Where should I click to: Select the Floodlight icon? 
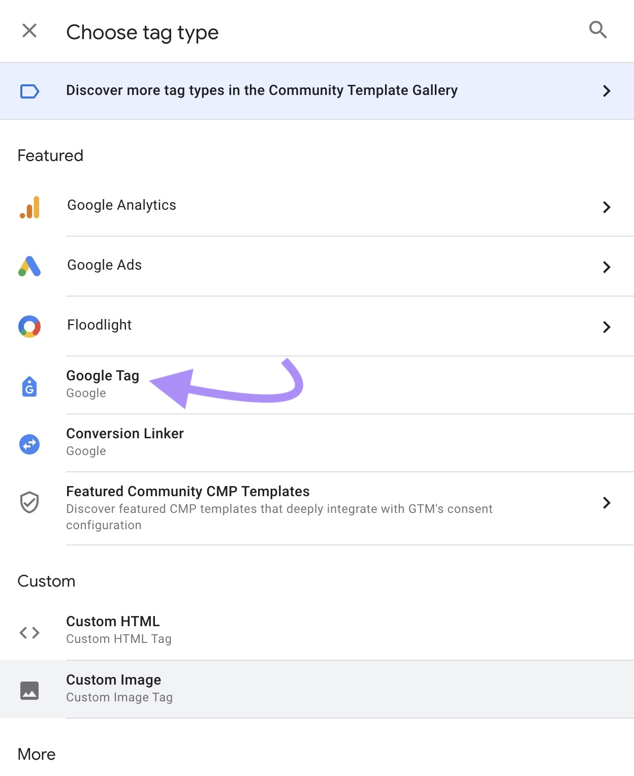(x=29, y=327)
